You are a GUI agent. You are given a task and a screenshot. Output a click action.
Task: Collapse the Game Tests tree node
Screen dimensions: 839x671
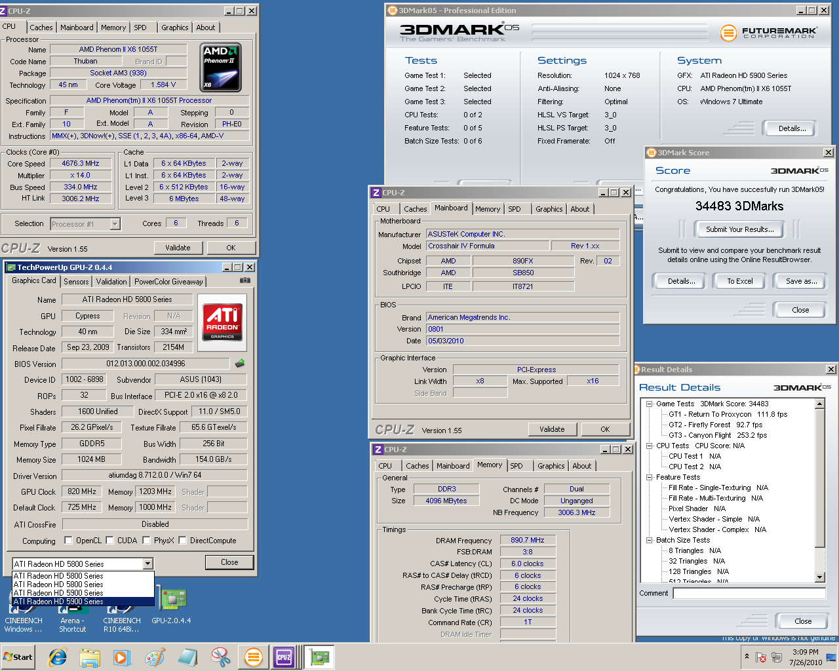point(649,404)
